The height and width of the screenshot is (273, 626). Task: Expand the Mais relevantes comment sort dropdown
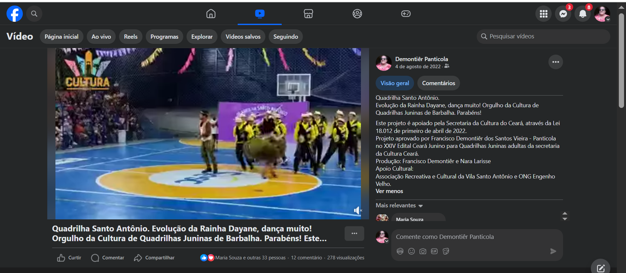(x=399, y=205)
